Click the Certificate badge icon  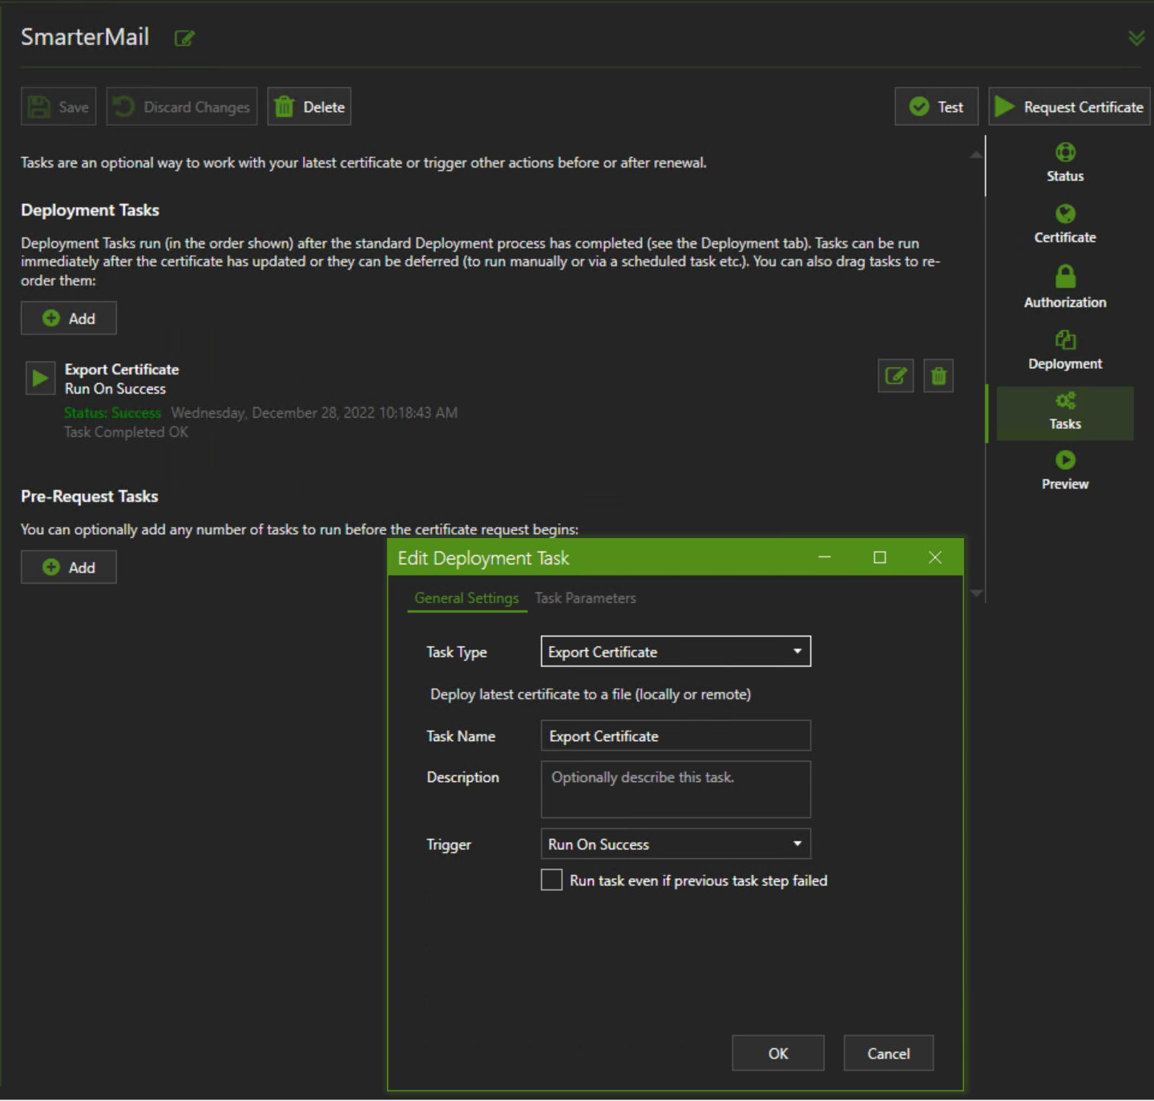[x=1065, y=213]
